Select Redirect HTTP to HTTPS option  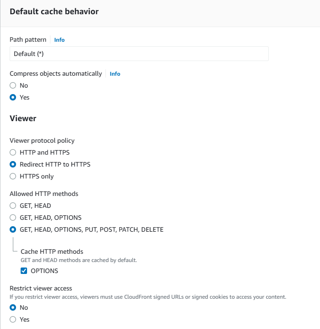click(13, 164)
